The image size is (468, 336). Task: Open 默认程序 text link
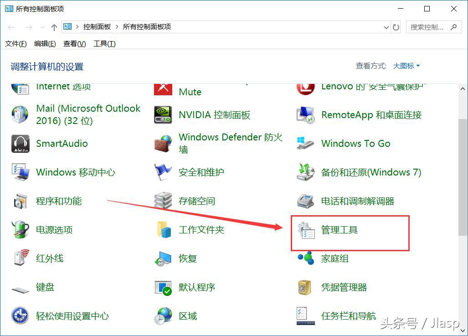197,287
